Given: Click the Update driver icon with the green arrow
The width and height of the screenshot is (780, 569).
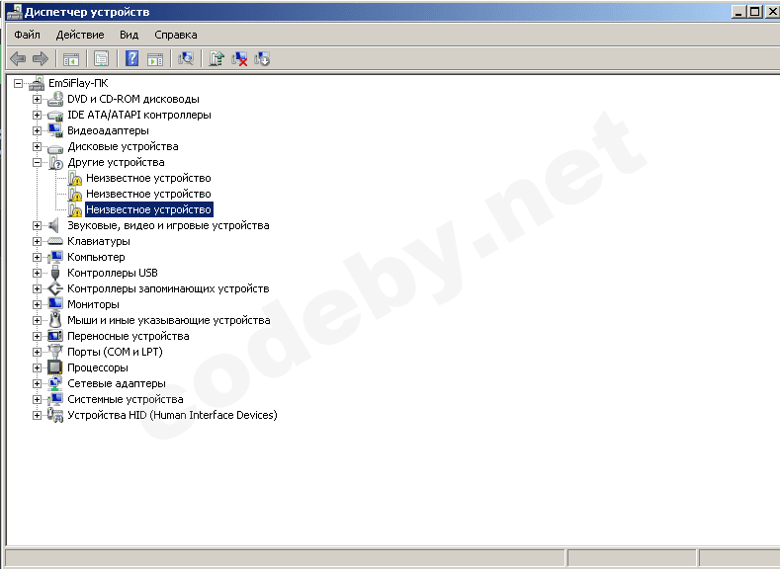Looking at the screenshot, I should click(217, 58).
